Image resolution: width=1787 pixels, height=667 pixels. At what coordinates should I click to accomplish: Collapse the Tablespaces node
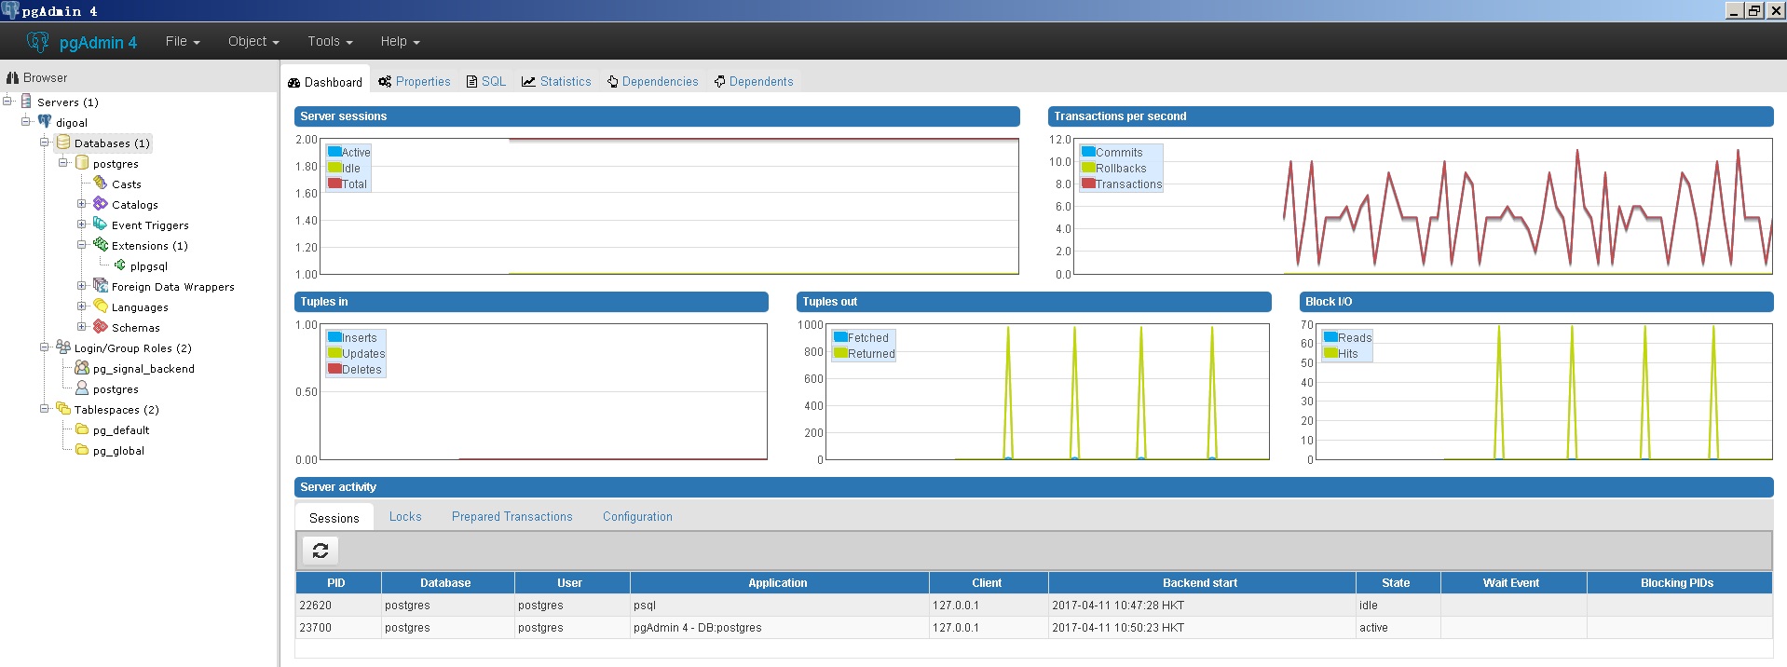coord(45,408)
